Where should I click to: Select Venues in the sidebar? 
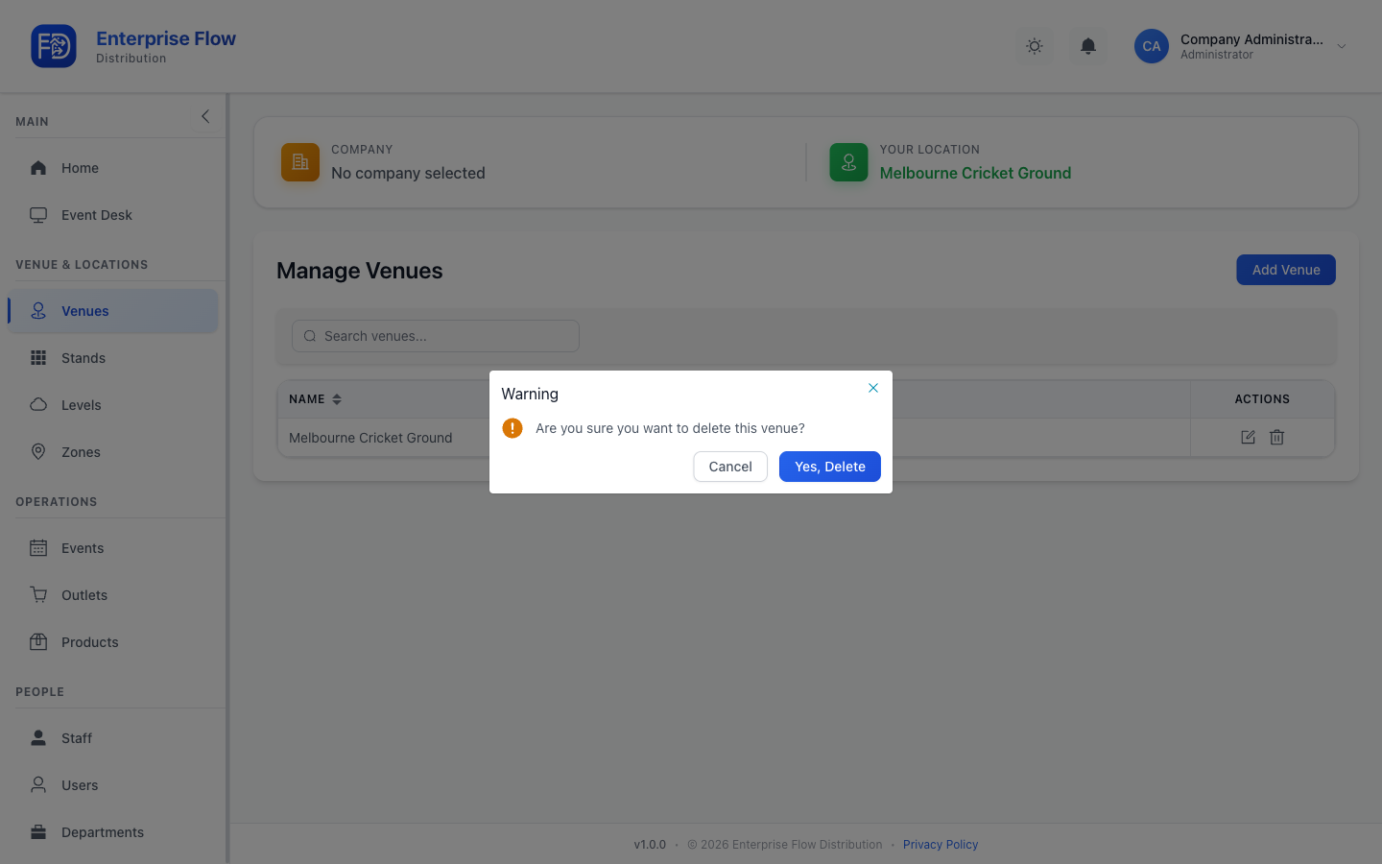pos(113,311)
